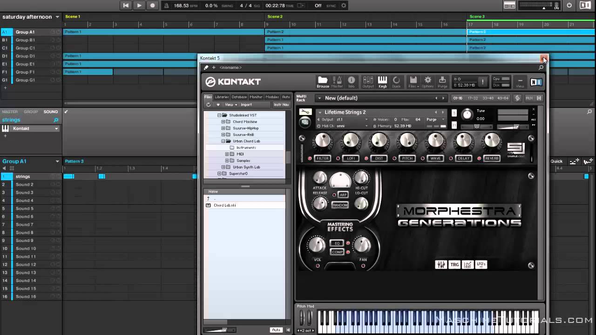
Task: Solo the Lifetime Strings 2 instrument
Action: tap(454, 113)
